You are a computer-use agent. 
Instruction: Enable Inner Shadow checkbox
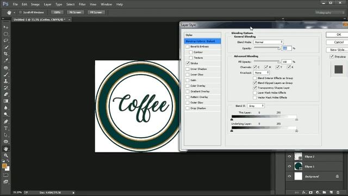188,69
